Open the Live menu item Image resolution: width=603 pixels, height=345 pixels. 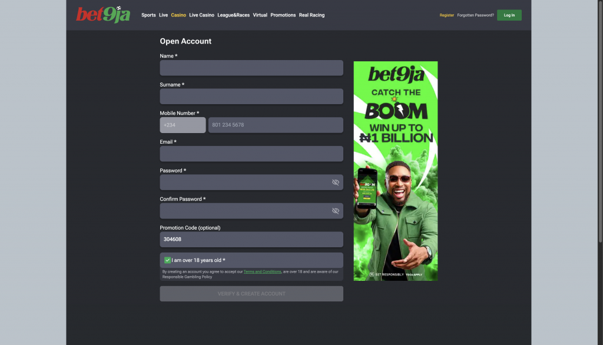pos(164,15)
